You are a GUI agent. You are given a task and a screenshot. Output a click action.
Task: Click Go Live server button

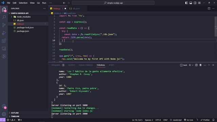point(189,120)
